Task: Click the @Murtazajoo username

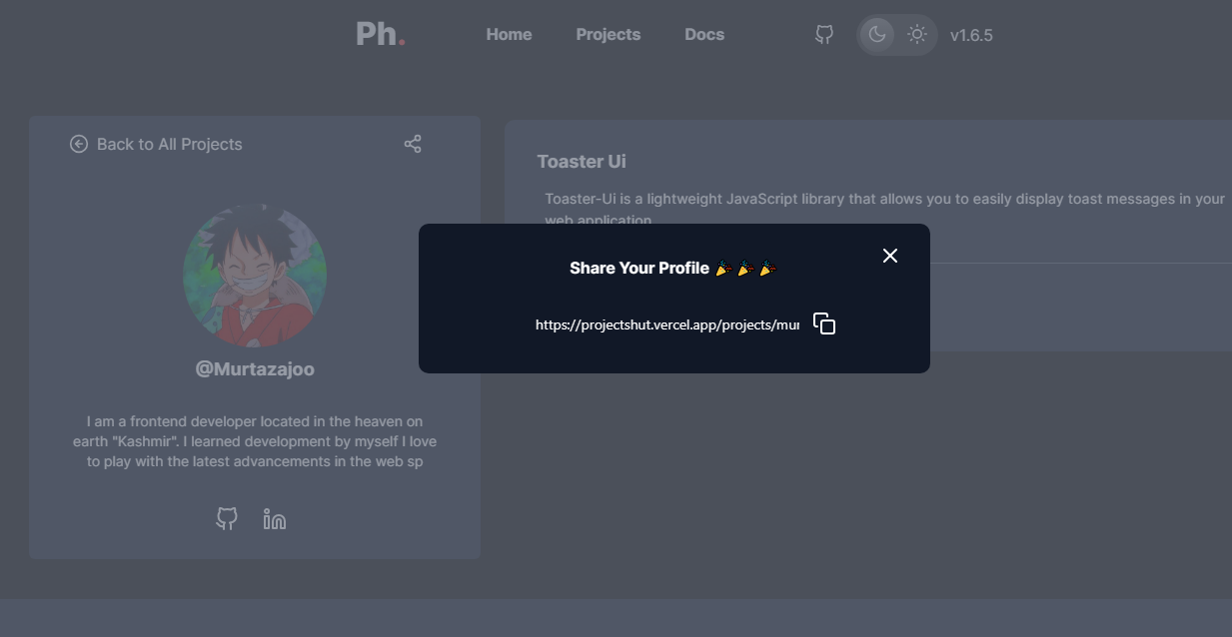Action: (254, 367)
